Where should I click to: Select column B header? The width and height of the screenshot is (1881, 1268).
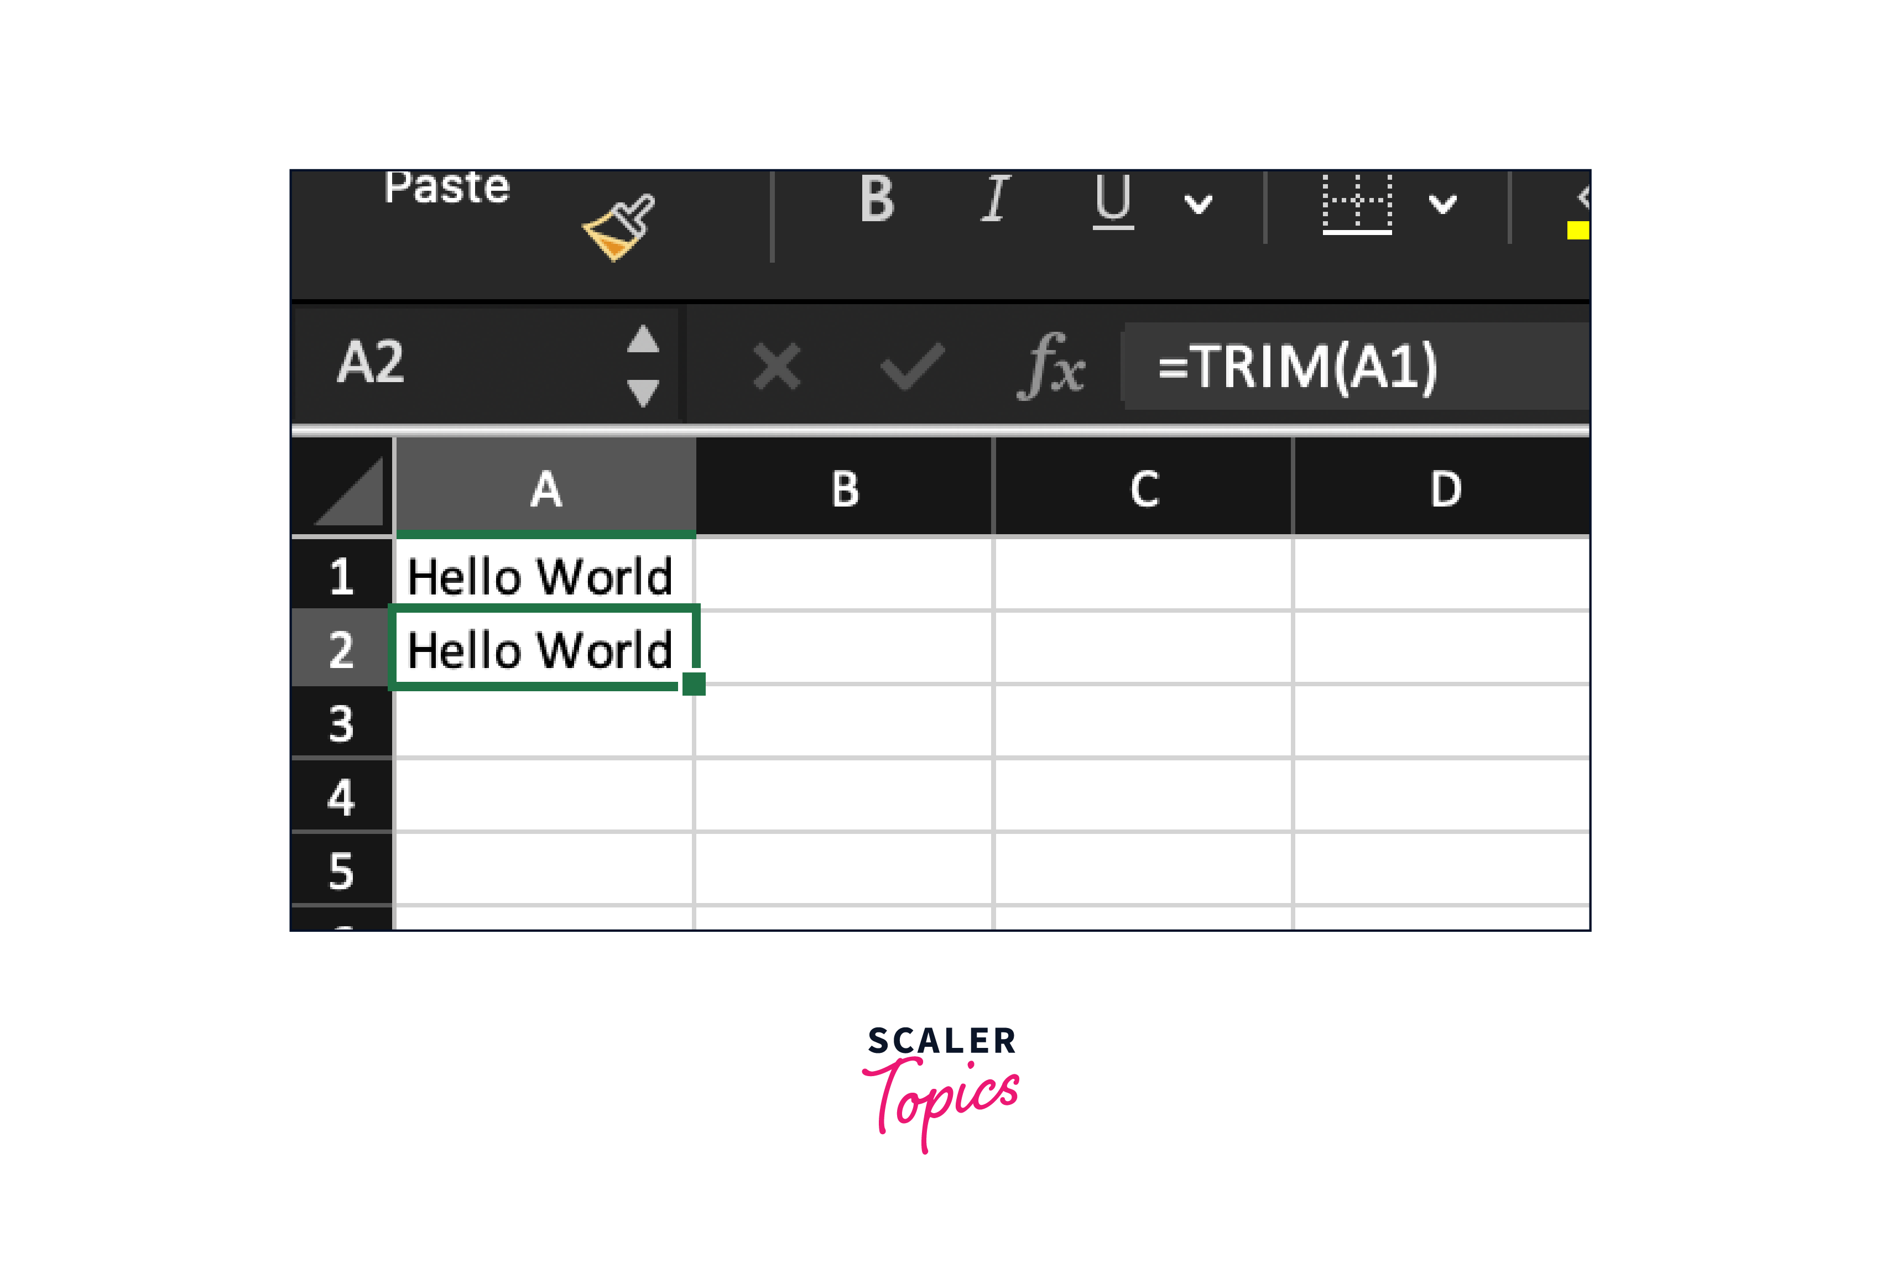845,489
